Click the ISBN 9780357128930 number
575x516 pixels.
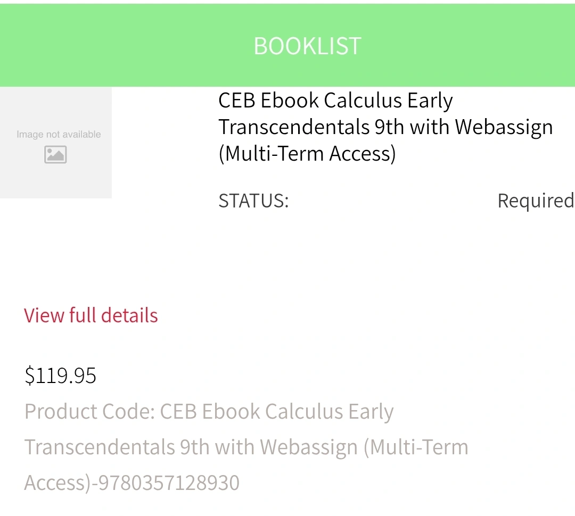169,482
